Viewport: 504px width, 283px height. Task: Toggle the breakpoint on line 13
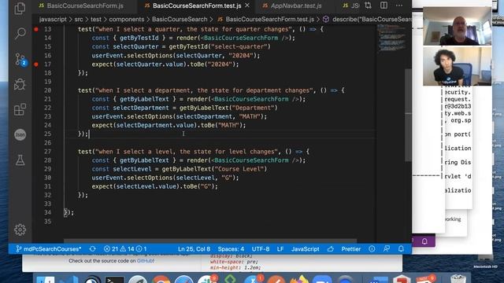[x=36, y=29]
